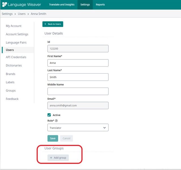Open the Translate and Insights tab

coord(62,5)
